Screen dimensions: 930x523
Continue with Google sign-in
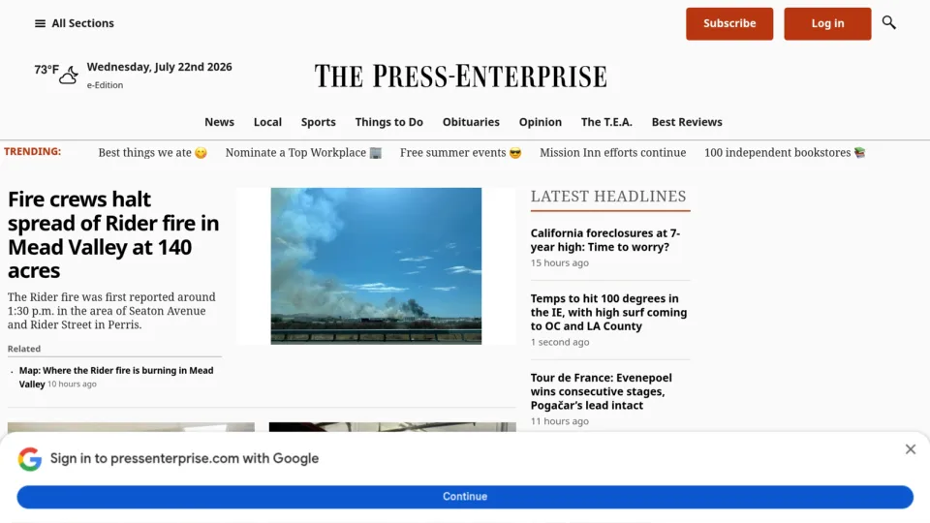[465, 497]
